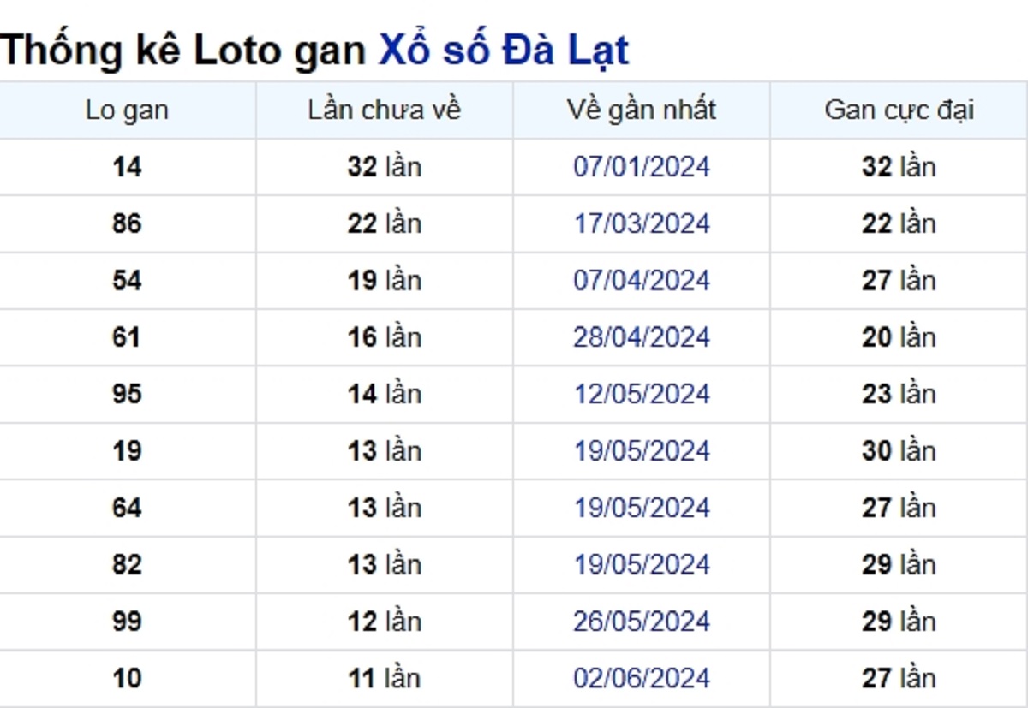1028x708 pixels.
Task: Open the 17/03/2024 result link
Action: coord(642,223)
